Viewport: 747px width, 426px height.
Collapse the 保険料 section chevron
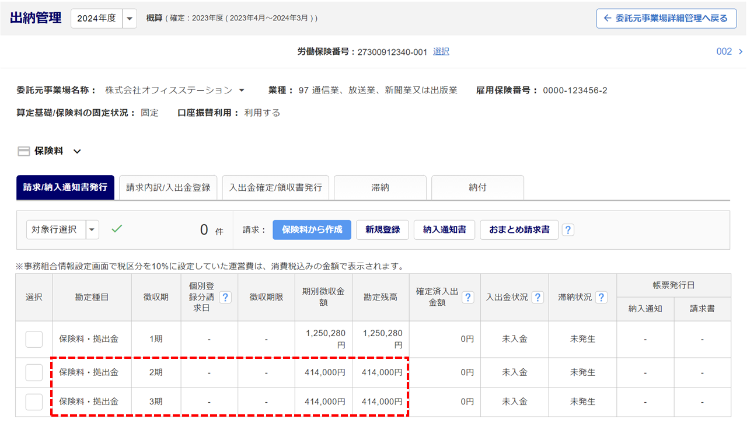[x=77, y=152]
